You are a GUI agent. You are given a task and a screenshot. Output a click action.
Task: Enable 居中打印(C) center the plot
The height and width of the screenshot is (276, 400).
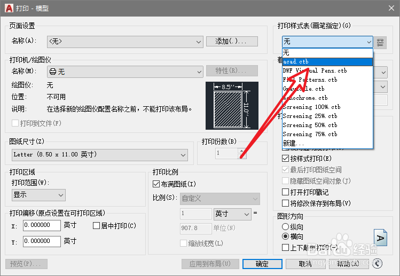(96, 226)
